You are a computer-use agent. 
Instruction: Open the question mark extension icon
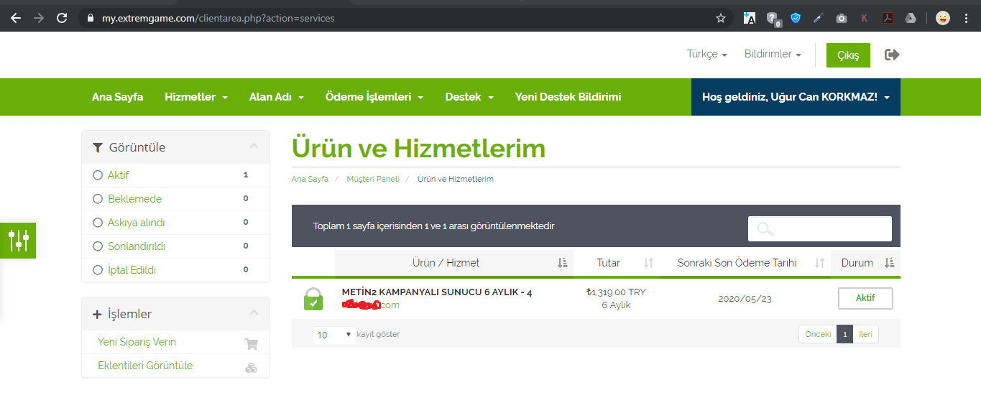coord(773,19)
